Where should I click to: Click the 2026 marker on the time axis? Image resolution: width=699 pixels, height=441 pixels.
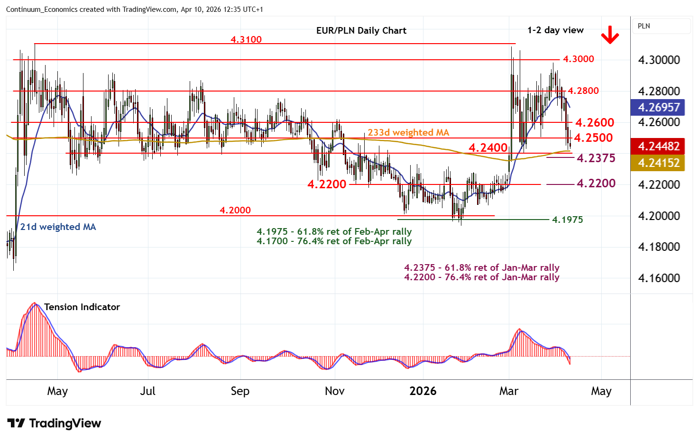tap(423, 391)
